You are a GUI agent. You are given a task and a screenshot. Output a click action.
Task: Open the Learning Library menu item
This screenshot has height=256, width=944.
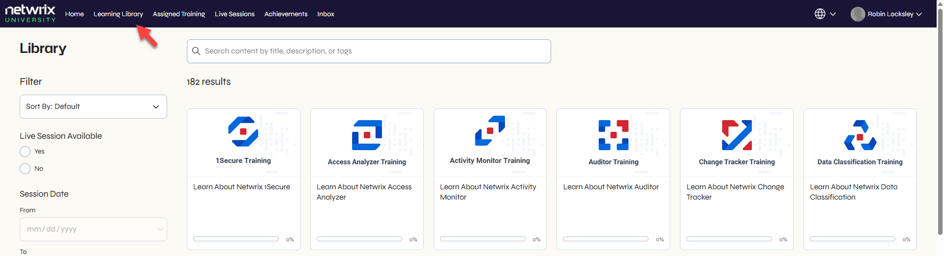pyautogui.click(x=118, y=14)
